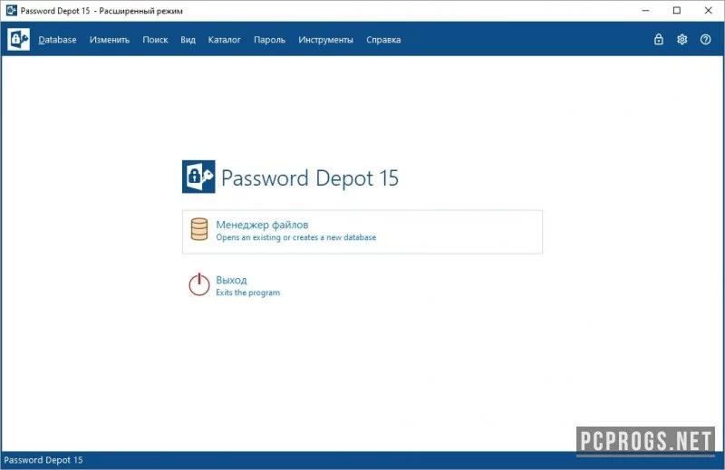The image size is (725, 470).
Task: Open help with the question mark icon
Action: (x=705, y=39)
